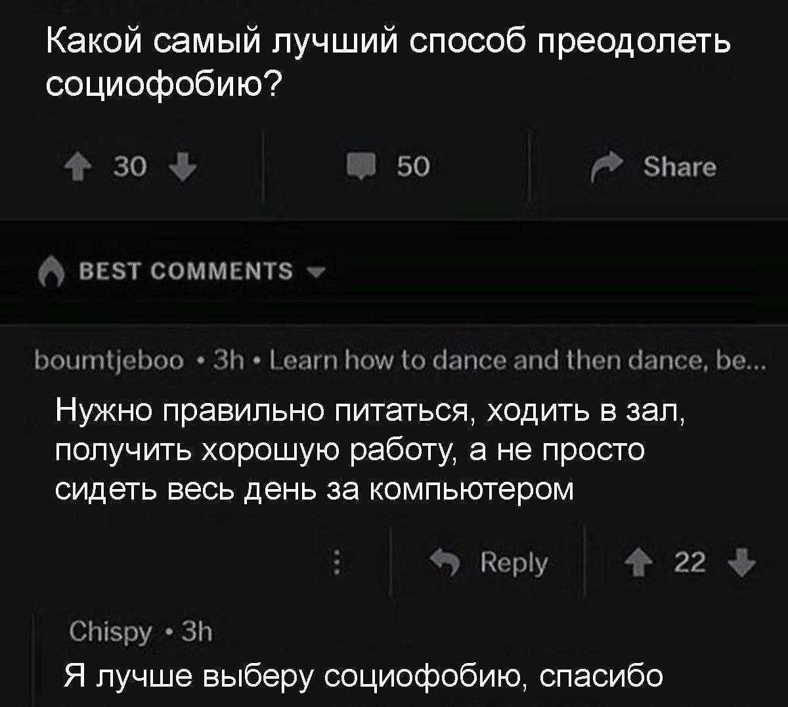Click the Reply button text
Screen dimensions: 788x707
point(514,563)
